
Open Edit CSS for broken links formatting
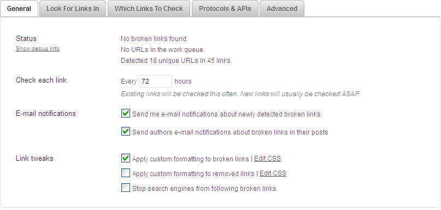(267, 159)
